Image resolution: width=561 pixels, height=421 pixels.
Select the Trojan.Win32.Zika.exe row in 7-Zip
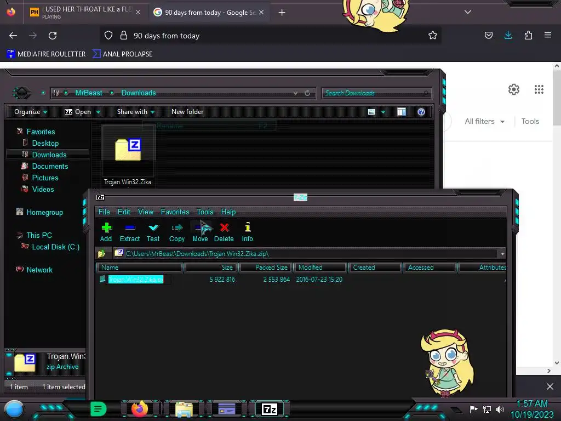click(301, 279)
